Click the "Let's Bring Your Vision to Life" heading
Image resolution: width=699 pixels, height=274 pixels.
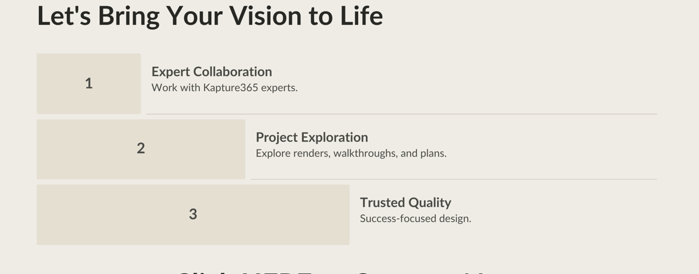[x=210, y=16]
